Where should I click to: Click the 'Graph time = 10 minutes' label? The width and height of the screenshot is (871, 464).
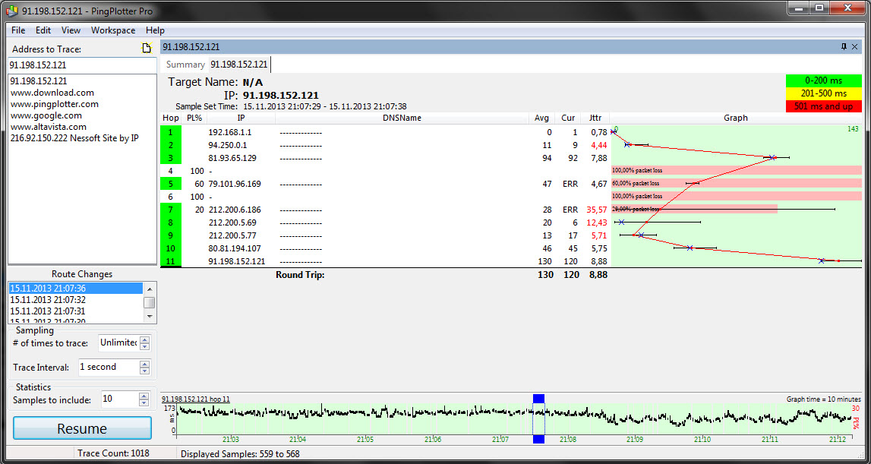[x=824, y=399]
